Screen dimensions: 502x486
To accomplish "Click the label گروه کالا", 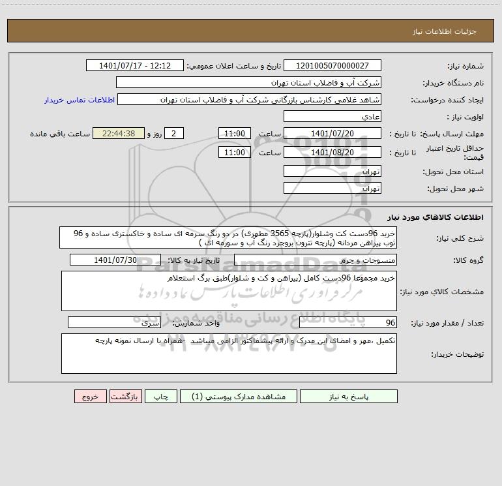I will [x=468, y=260].
